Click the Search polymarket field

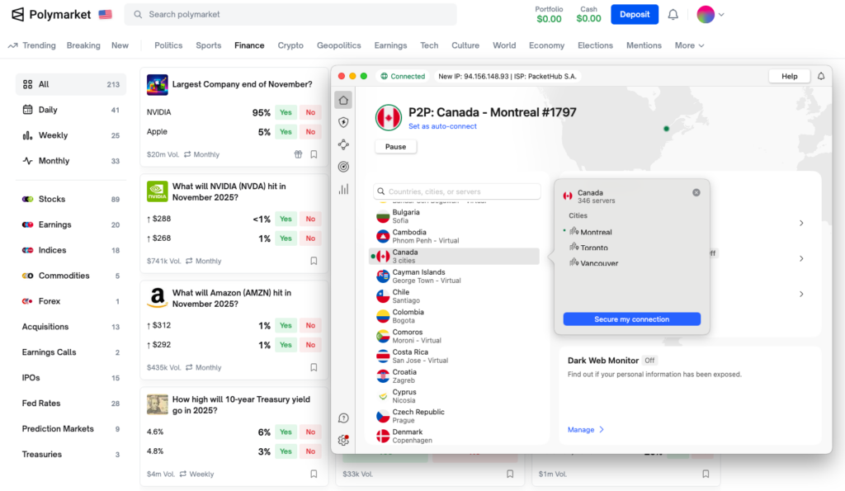[x=290, y=15]
